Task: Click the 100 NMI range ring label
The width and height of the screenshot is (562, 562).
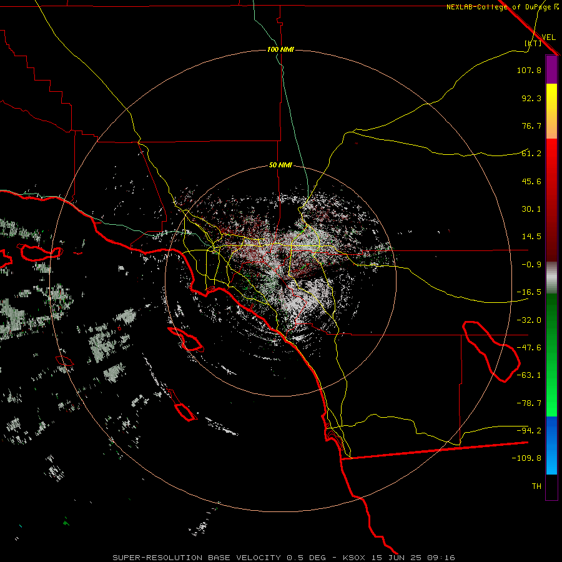Action: coord(280,49)
